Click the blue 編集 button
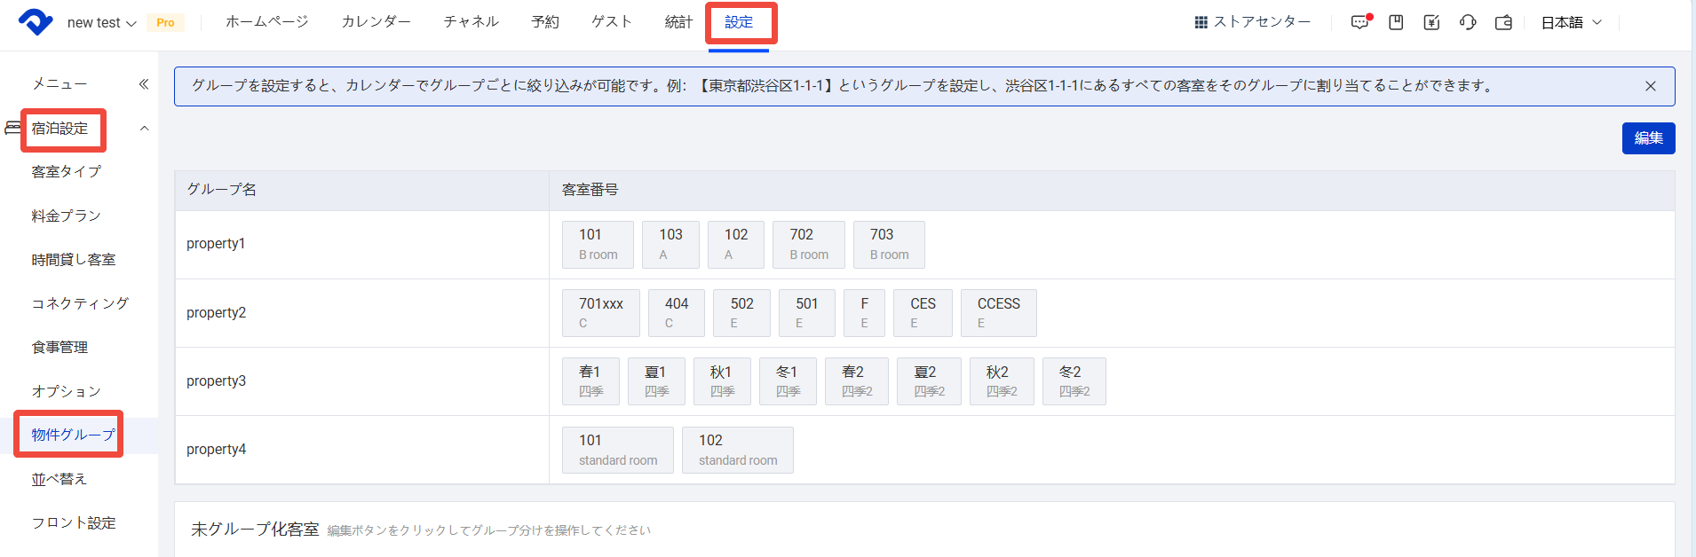Screen dimensions: 1696x557 click(1648, 138)
